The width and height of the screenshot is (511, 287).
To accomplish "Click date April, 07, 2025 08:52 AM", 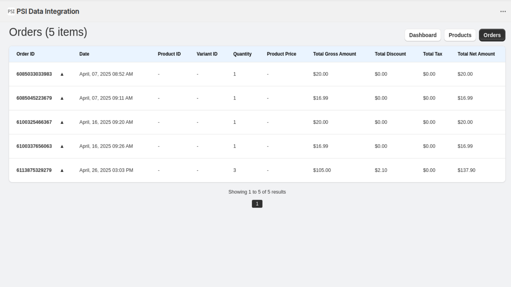I will click(106, 74).
